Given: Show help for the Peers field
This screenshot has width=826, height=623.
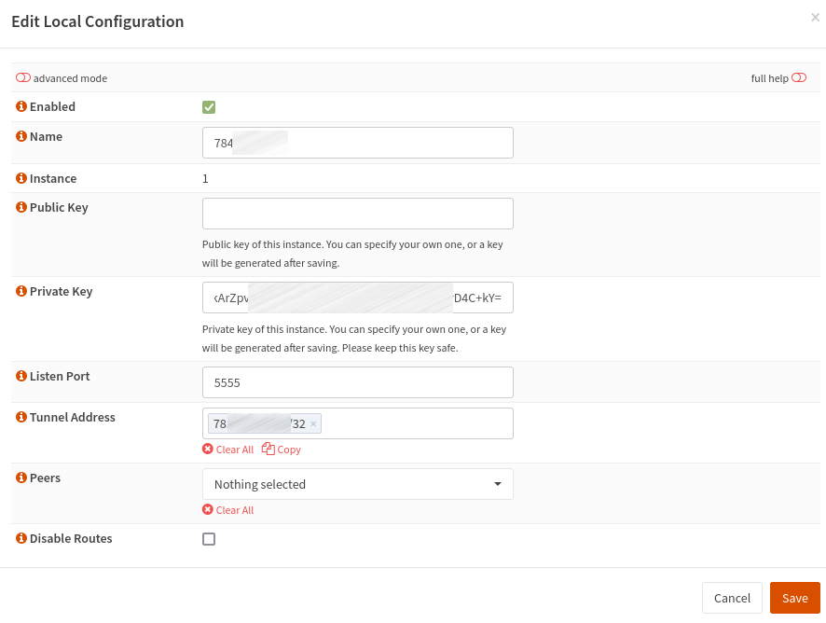Looking at the screenshot, I should pyautogui.click(x=21, y=478).
